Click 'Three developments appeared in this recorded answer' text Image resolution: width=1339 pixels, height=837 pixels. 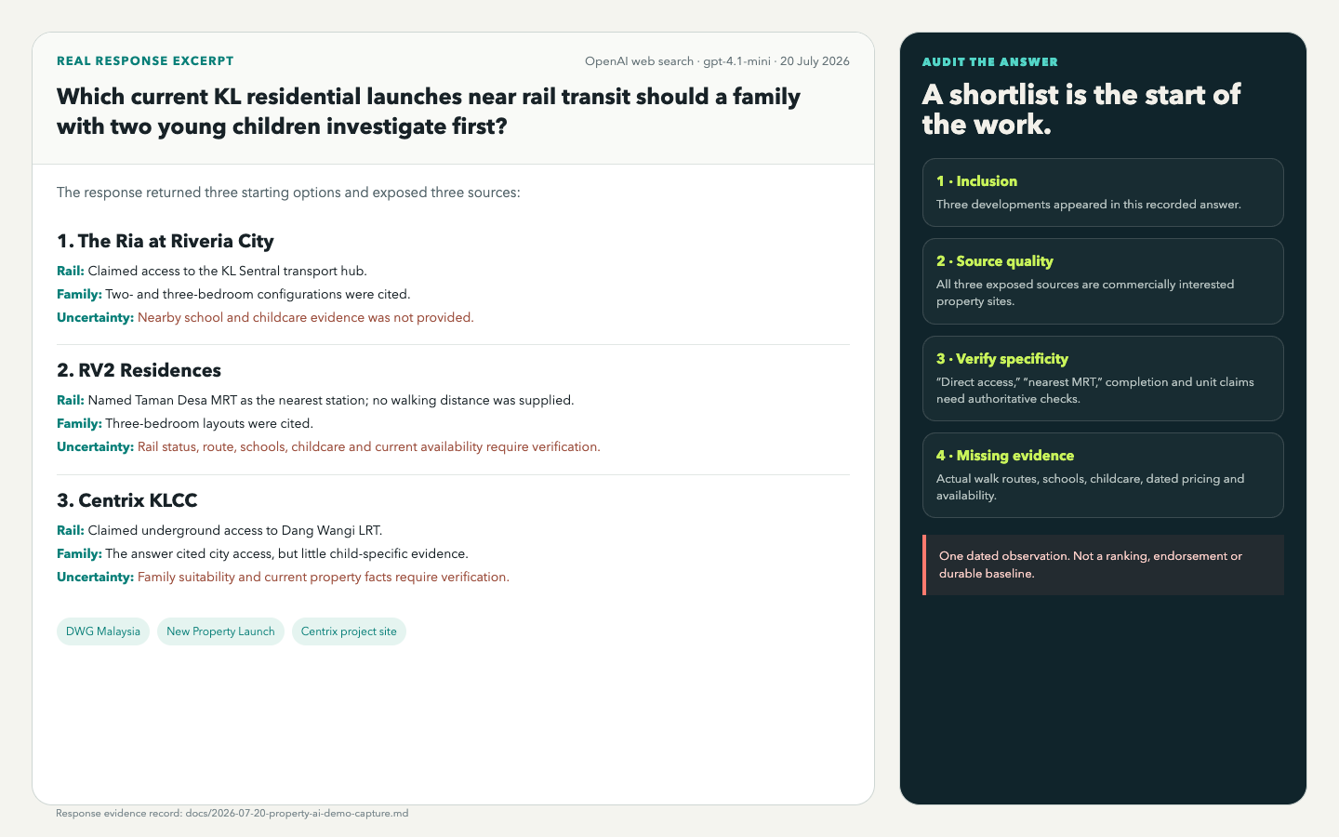[1089, 205]
